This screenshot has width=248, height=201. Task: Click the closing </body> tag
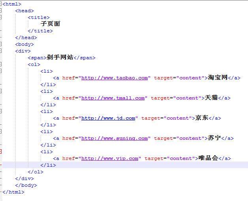(x=26, y=185)
